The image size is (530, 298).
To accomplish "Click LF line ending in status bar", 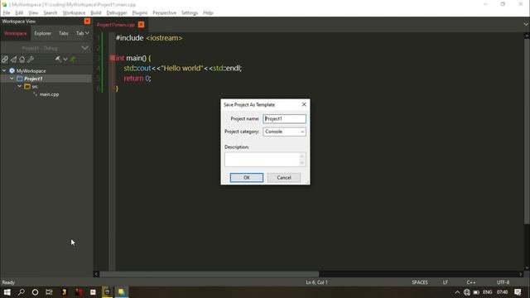I will tap(446, 282).
